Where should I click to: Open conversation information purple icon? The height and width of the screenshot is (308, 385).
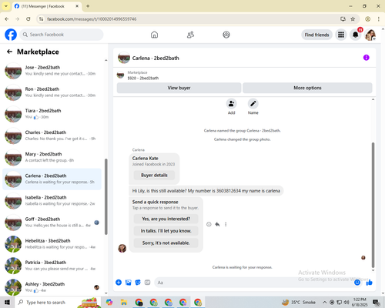(366, 58)
